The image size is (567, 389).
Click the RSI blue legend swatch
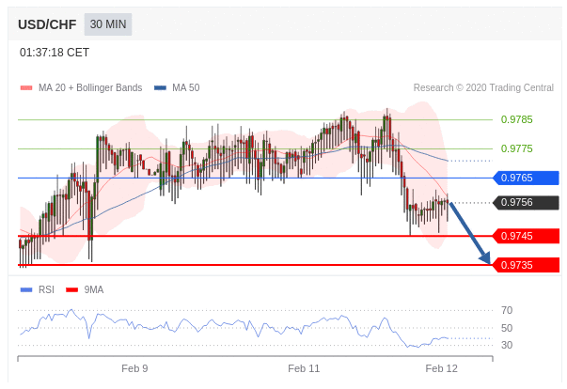pyautogui.click(x=26, y=289)
